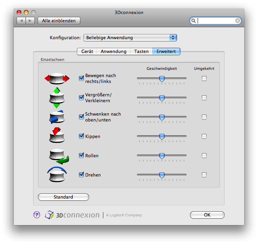
Task: Go forward with the right arrow button
Action: tap(30, 21)
